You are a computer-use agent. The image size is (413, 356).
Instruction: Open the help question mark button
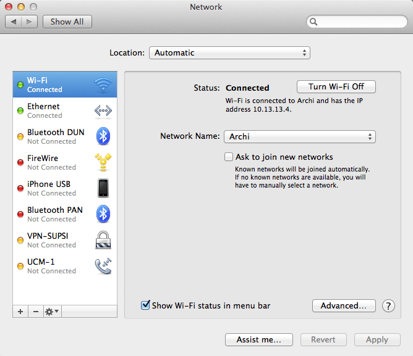coord(388,305)
